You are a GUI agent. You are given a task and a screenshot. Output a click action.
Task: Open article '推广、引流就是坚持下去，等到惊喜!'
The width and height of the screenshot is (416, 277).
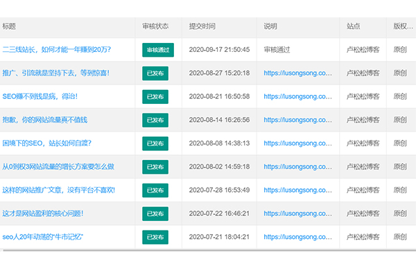55,73
